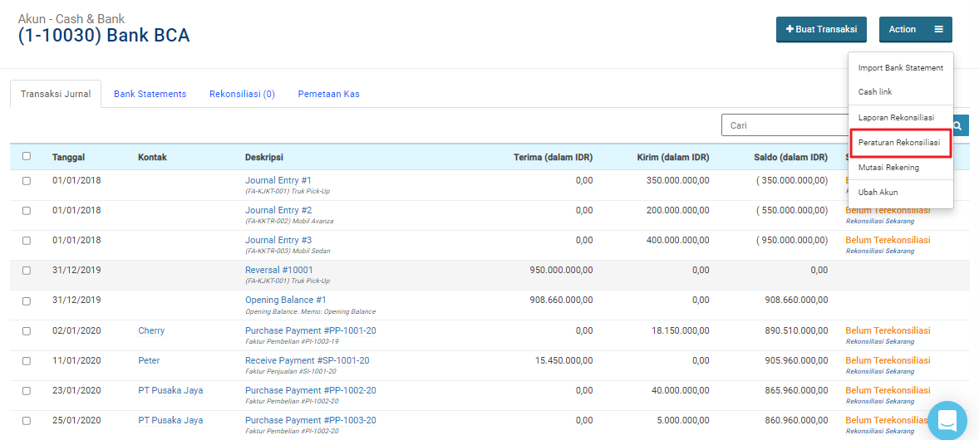
Task: Switch to Transaksi Jurnal tab
Action: (x=56, y=95)
